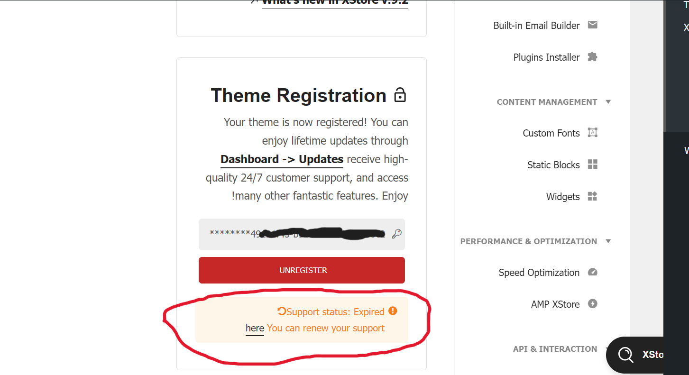The height and width of the screenshot is (375, 689).
Task: Click the Plugins Installer puzzle icon
Action: point(592,57)
